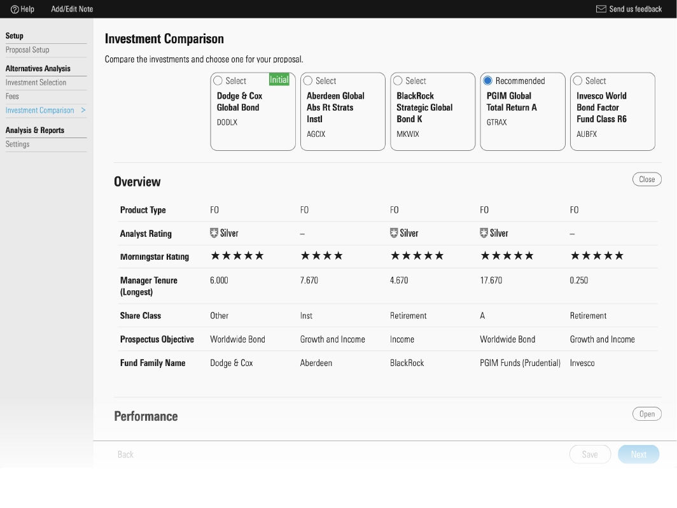
Task: Collapse the Overview section with Close
Action: 646,180
